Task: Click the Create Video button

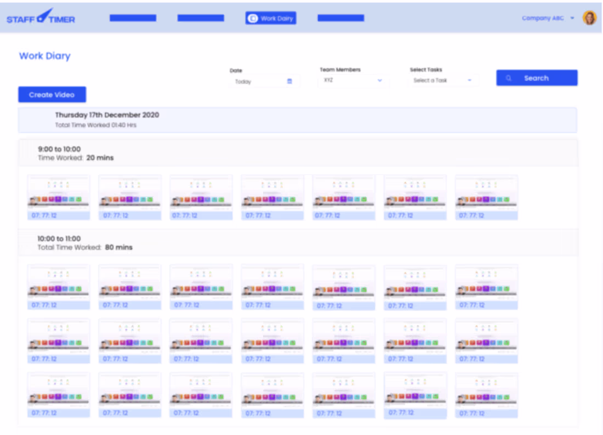Action: coord(52,95)
